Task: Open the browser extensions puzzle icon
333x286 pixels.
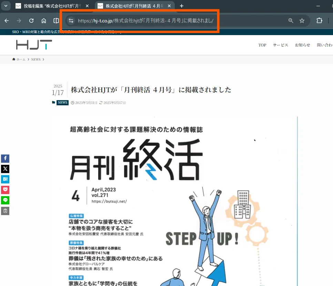Action: tap(319, 21)
